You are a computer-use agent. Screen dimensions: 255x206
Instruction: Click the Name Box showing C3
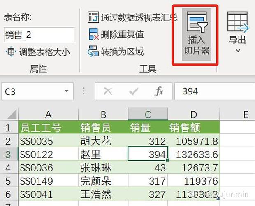point(37,91)
